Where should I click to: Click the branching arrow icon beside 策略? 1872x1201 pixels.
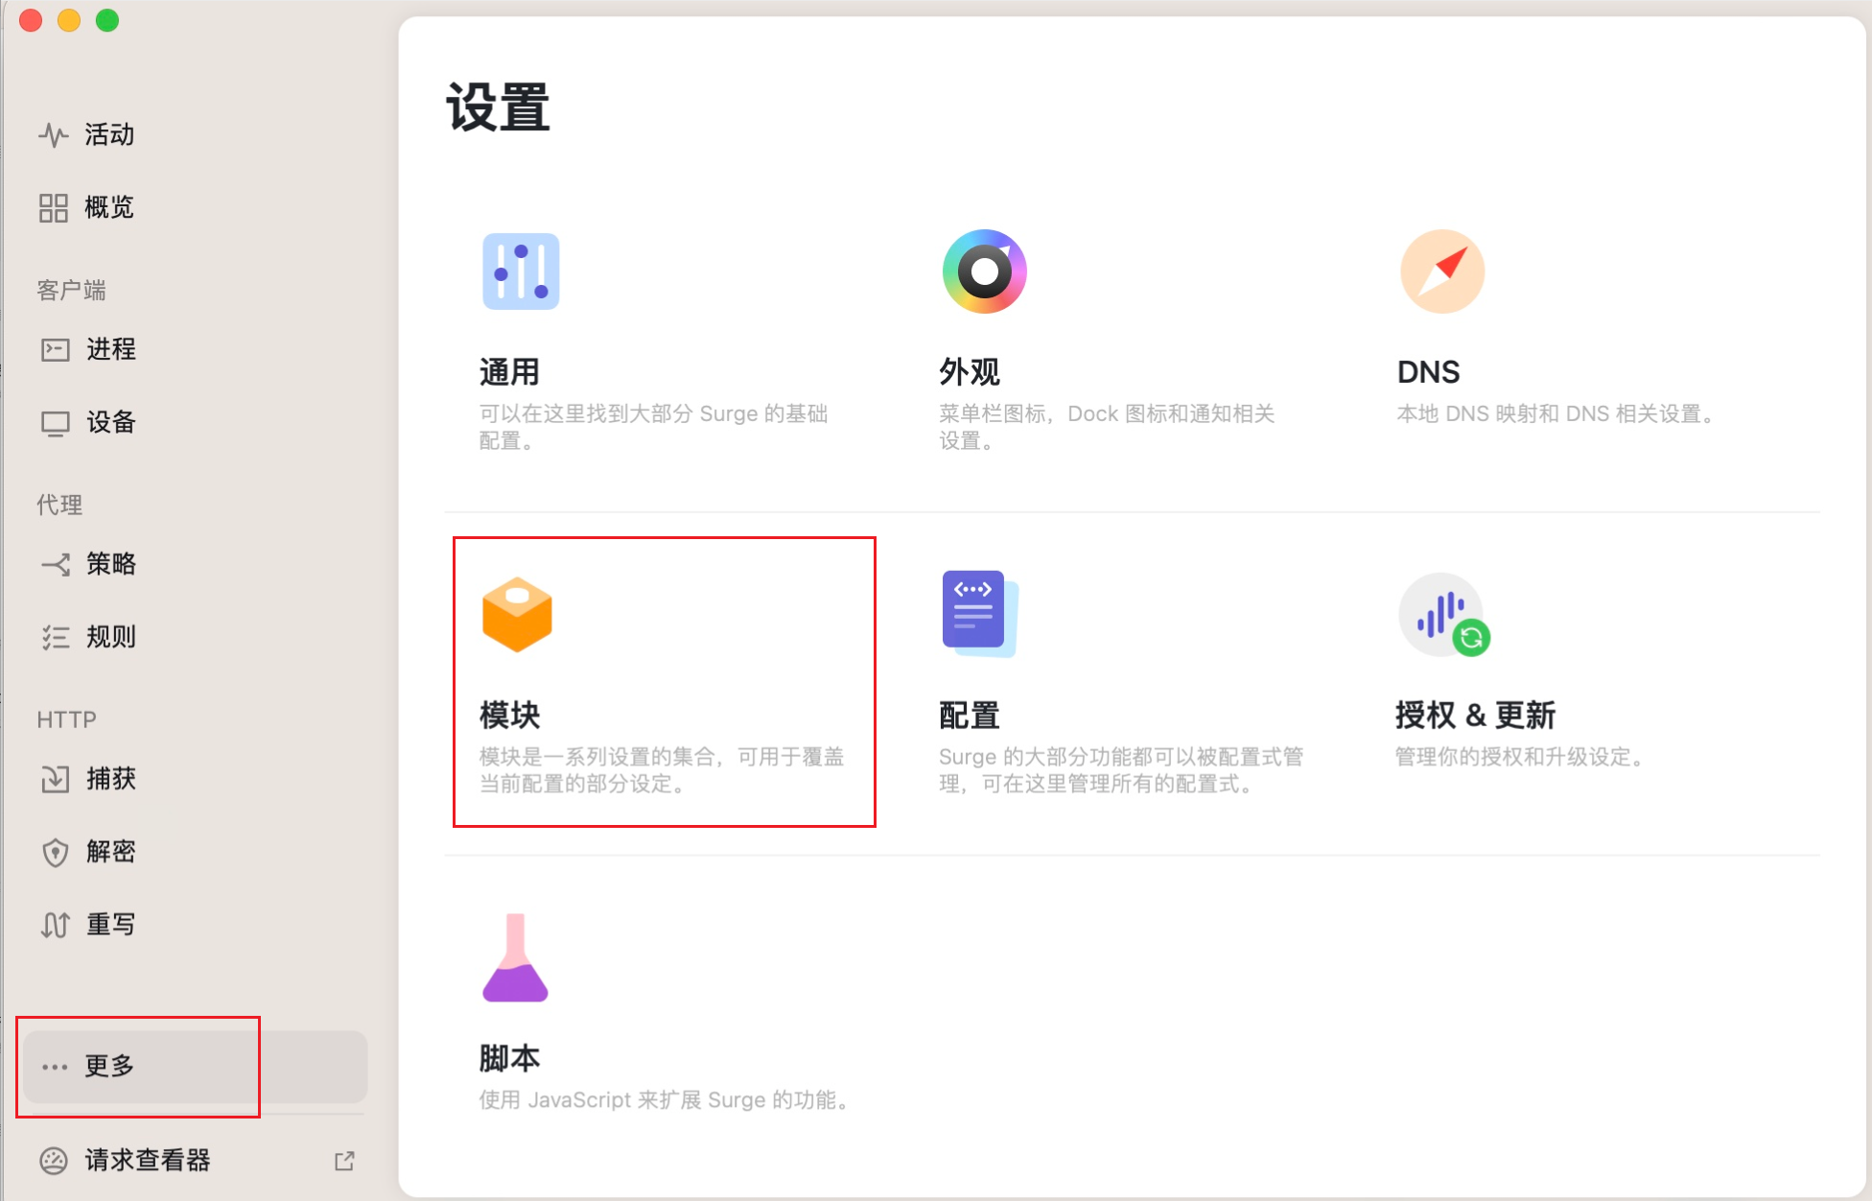56,565
